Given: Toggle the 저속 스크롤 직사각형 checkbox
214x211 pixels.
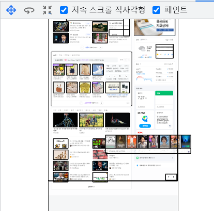Looking at the screenshot, I should [x=64, y=10].
